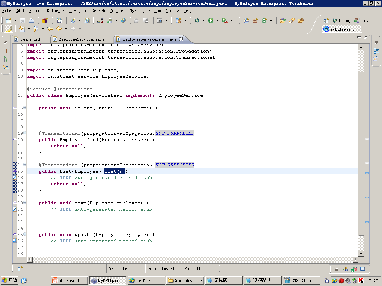
Task: Switch to the Java perspective
Action: coord(363,21)
